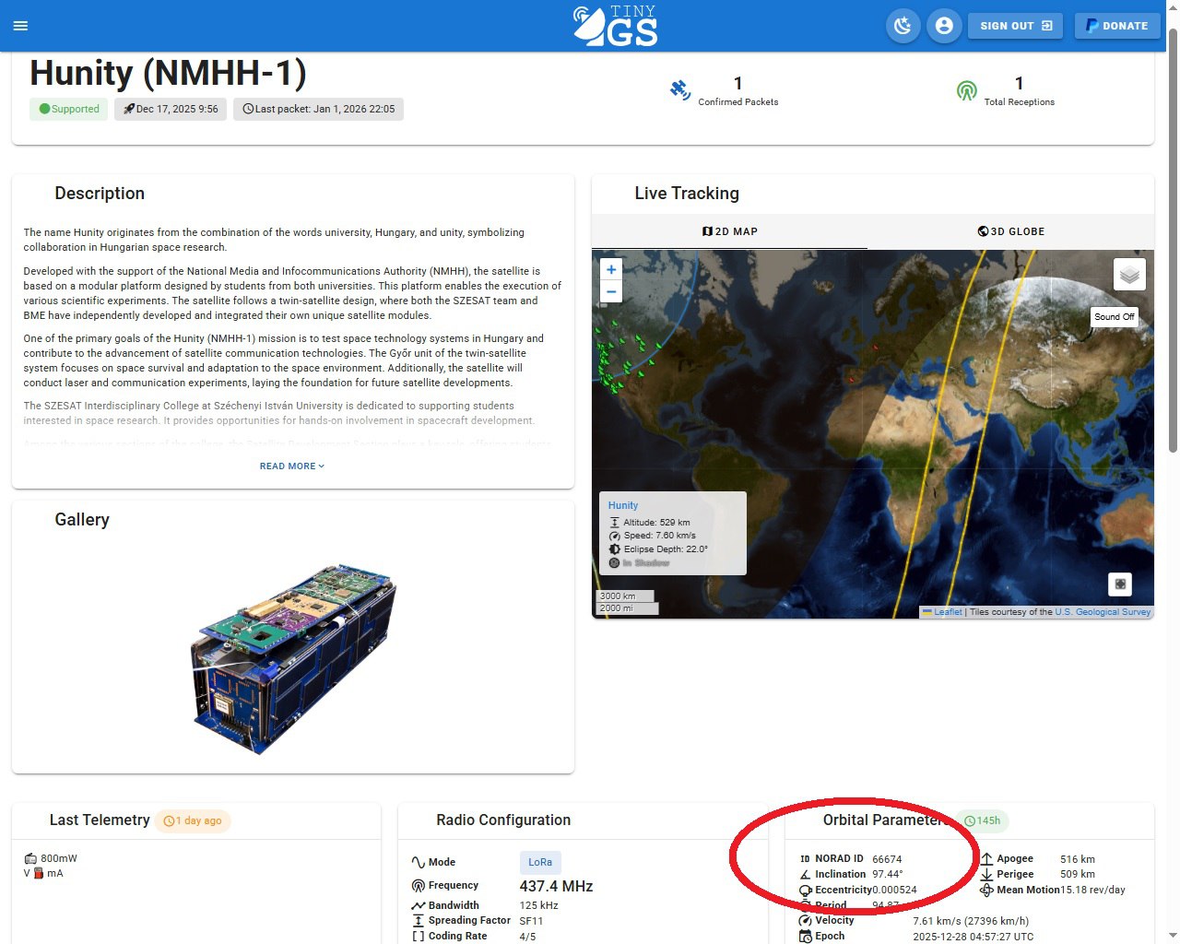
Task: Click the Mode waveform icon
Action: click(x=419, y=863)
